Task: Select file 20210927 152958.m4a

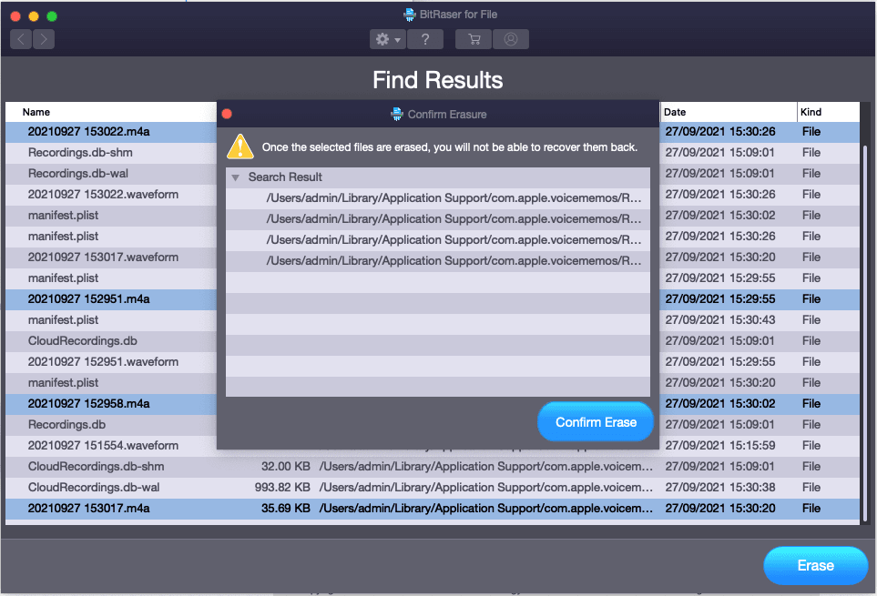Action: click(89, 404)
